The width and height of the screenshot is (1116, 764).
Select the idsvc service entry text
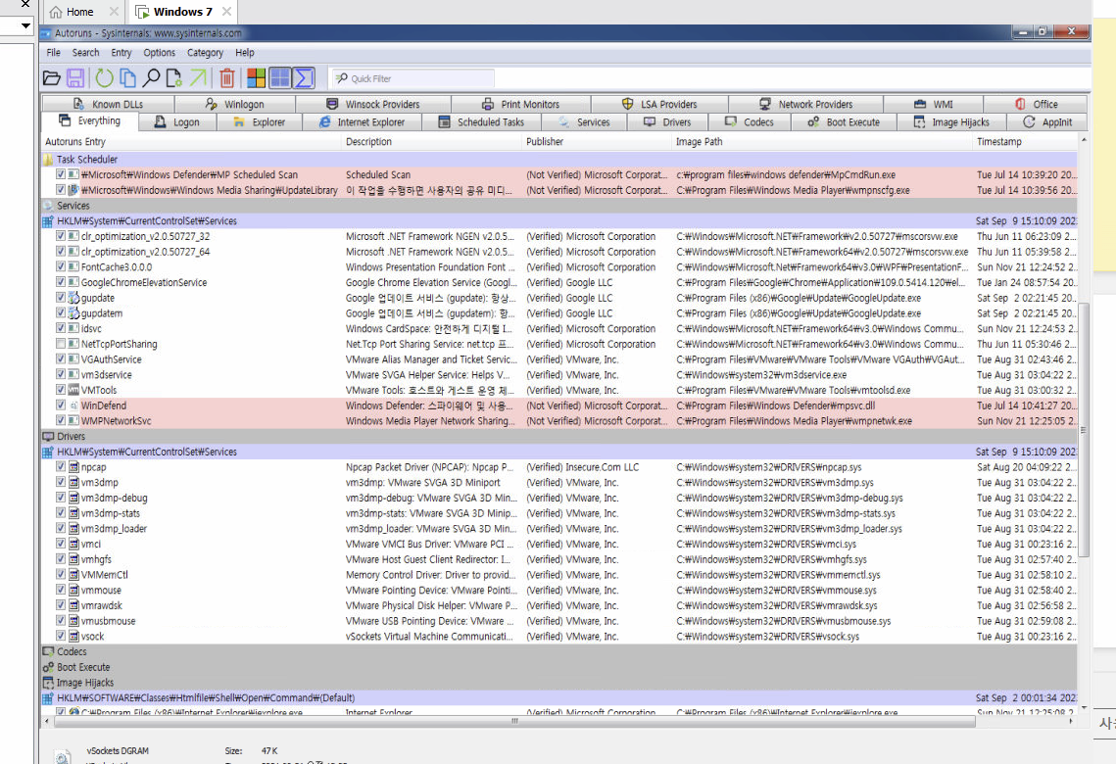click(91, 329)
